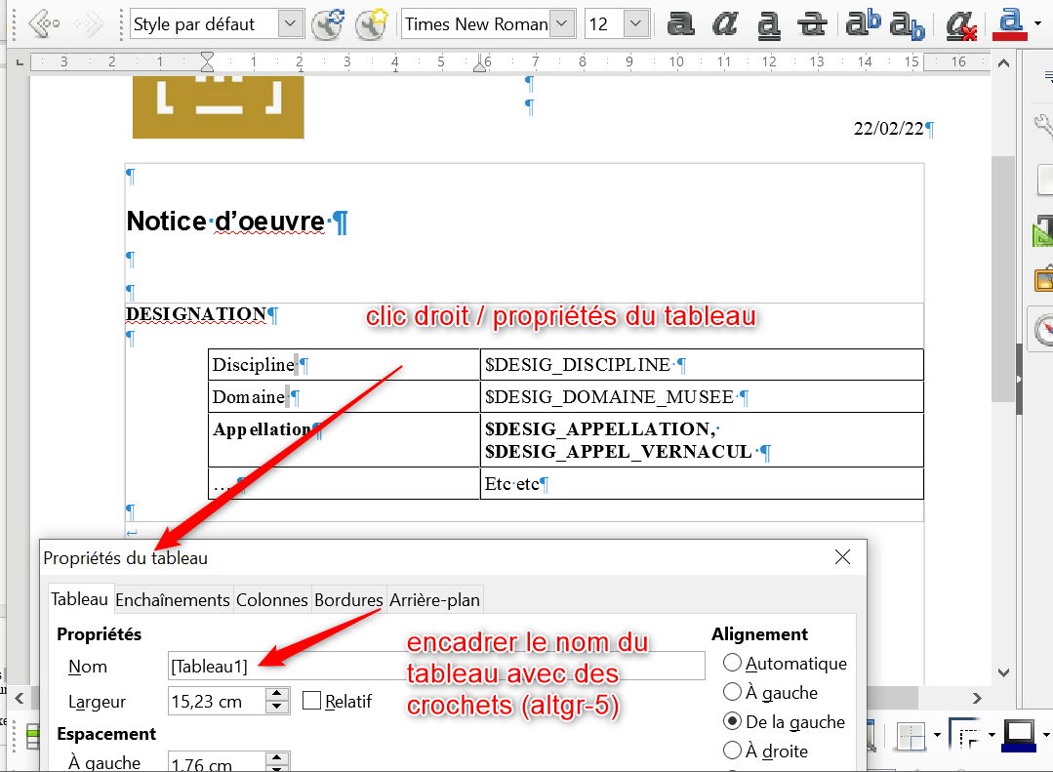This screenshot has height=772, width=1053.
Task: Tick the Relatif checkbox
Action: tap(311, 701)
